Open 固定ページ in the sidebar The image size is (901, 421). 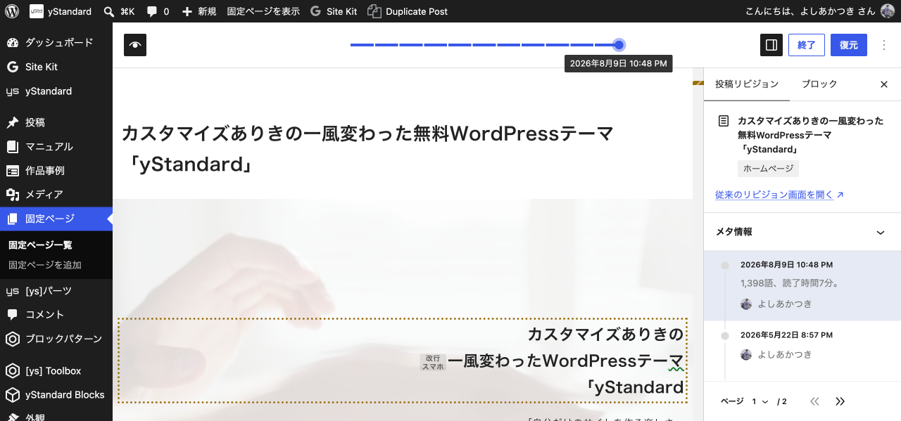56,219
